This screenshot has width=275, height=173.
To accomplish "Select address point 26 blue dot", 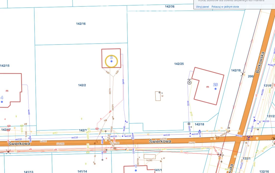I will click(x=216, y=89).
